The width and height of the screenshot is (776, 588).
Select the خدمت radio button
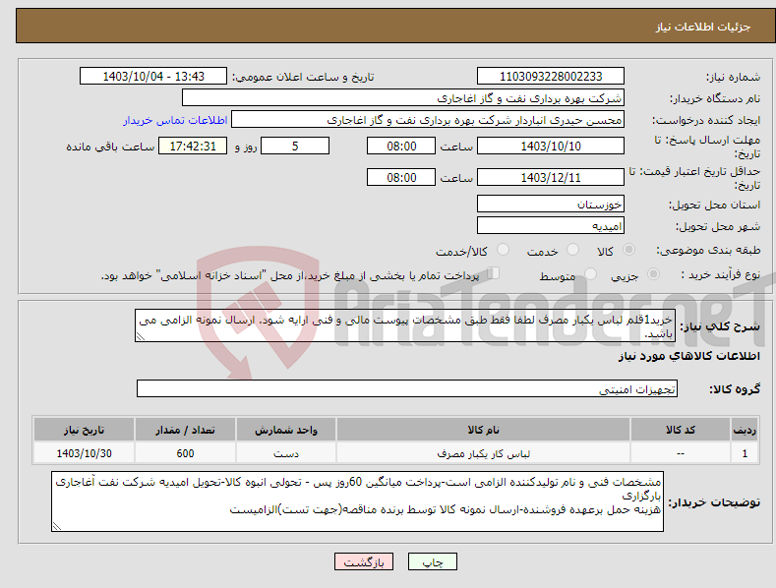[x=572, y=250]
